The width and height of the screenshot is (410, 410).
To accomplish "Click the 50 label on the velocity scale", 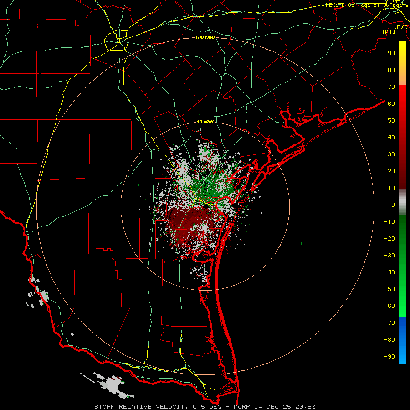I will 391,120.
